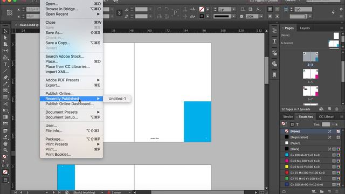
Task: Click the quick apply lightning icon
Action: [x=333, y=12]
